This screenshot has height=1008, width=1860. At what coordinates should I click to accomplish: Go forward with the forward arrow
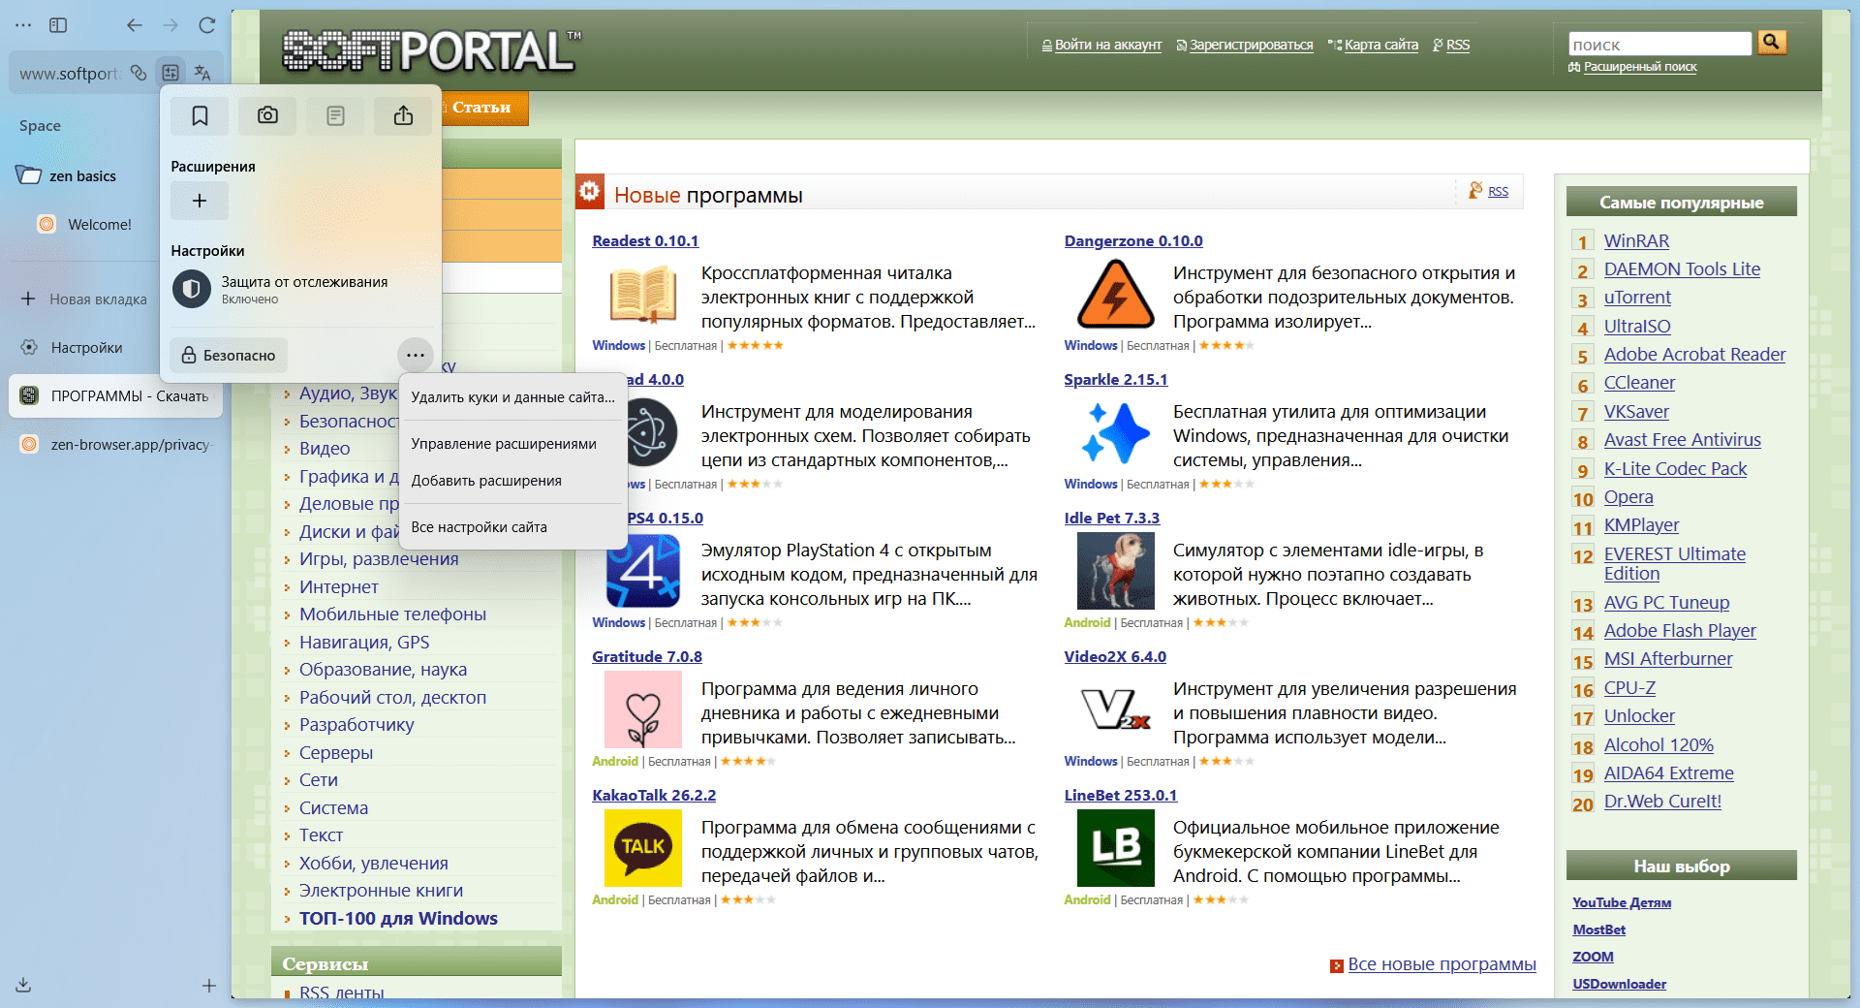(x=170, y=25)
